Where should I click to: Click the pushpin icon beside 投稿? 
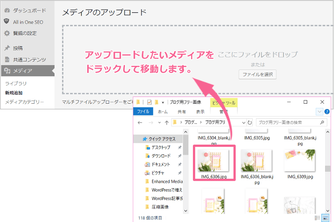point(7,48)
